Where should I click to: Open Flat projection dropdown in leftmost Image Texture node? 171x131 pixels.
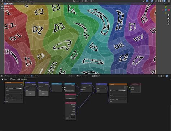(14, 92)
